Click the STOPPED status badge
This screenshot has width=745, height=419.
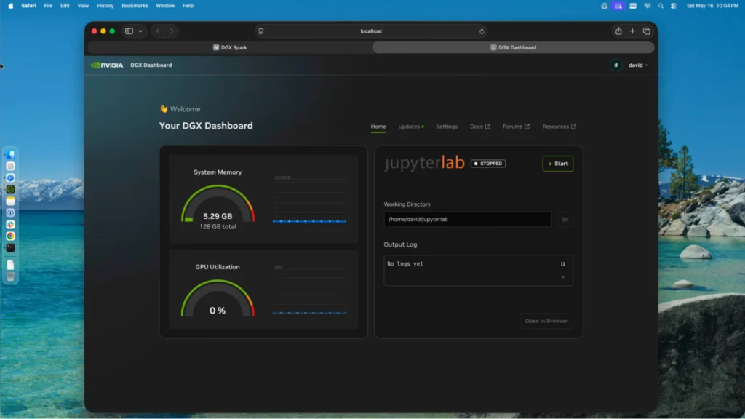[x=488, y=164]
